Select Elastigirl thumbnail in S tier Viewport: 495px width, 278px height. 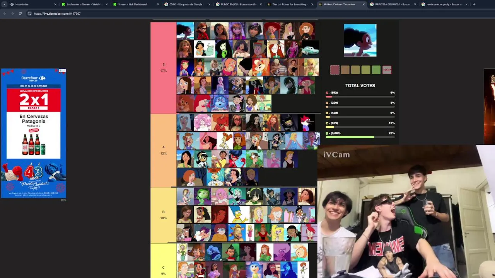click(x=202, y=31)
